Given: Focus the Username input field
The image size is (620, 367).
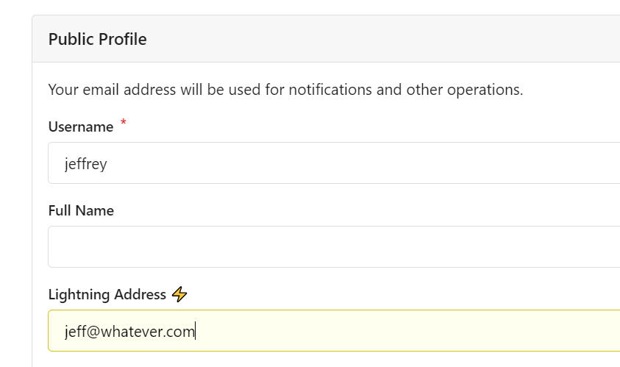Looking at the screenshot, I should 331,163.
